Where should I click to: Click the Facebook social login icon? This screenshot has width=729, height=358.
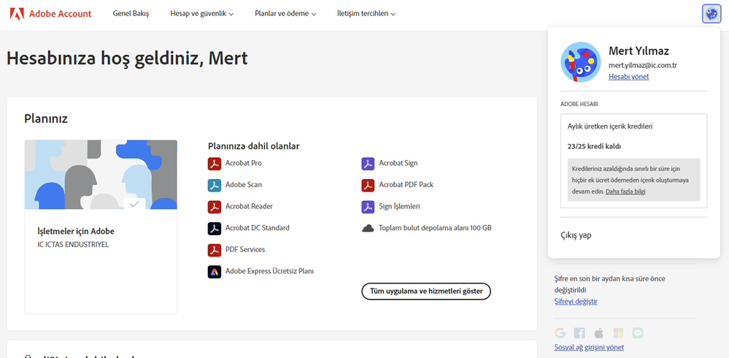(x=579, y=333)
